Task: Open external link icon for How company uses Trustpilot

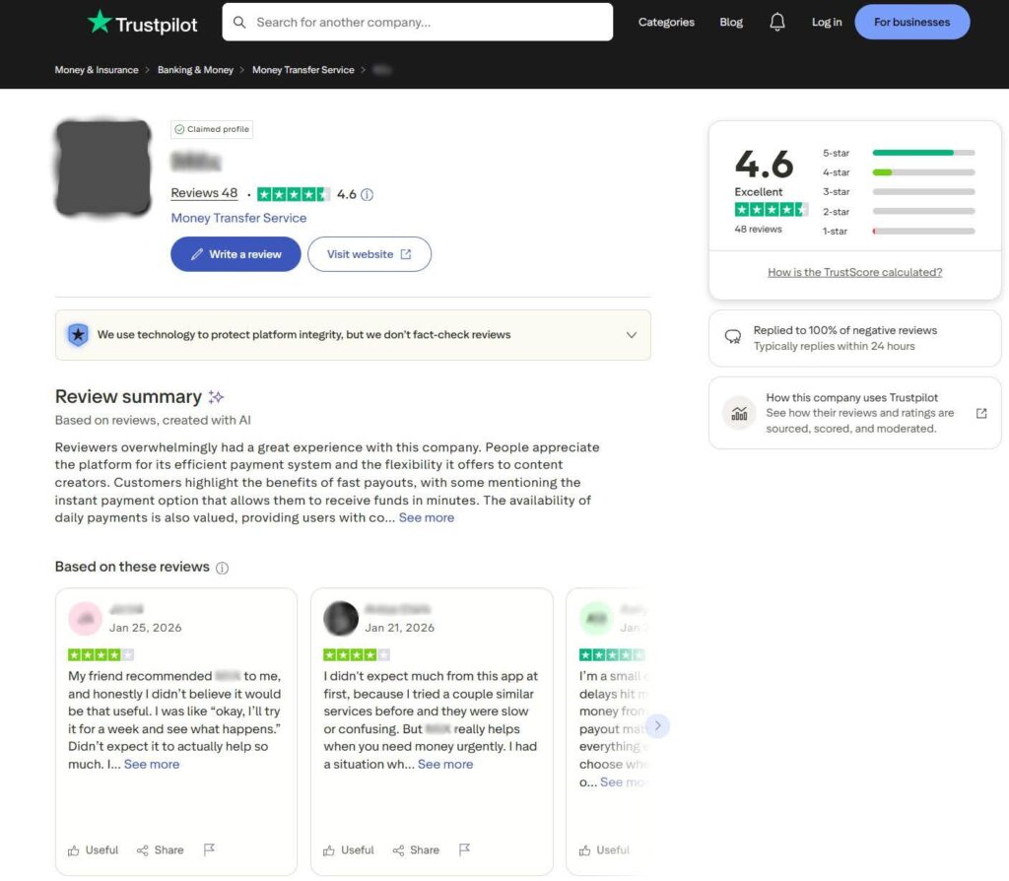Action: [x=981, y=413]
